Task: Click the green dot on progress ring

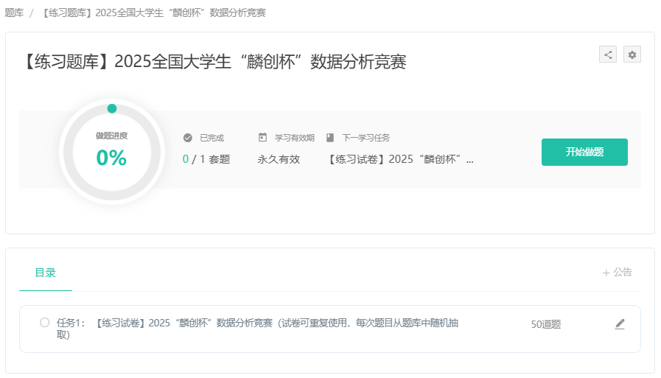Action: tap(112, 108)
